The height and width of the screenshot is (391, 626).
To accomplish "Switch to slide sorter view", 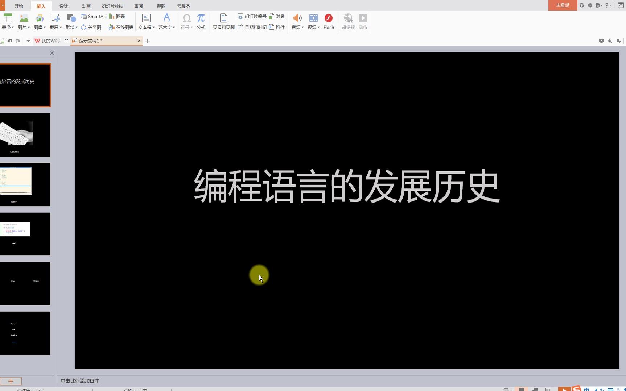I will pos(535,388).
